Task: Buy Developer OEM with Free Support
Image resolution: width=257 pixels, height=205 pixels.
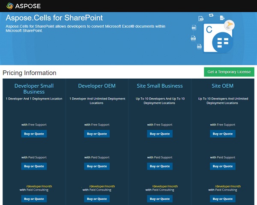Action: (97, 134)
